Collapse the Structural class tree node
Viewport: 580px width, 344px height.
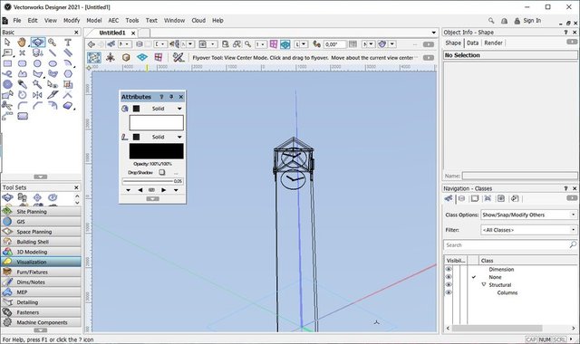pos(484,284)
